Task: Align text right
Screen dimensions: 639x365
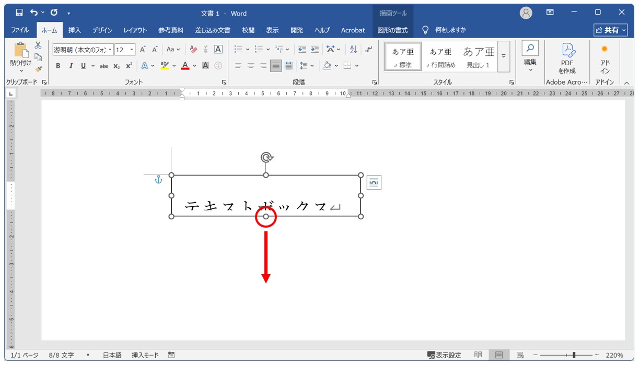Action: [263, 66]
